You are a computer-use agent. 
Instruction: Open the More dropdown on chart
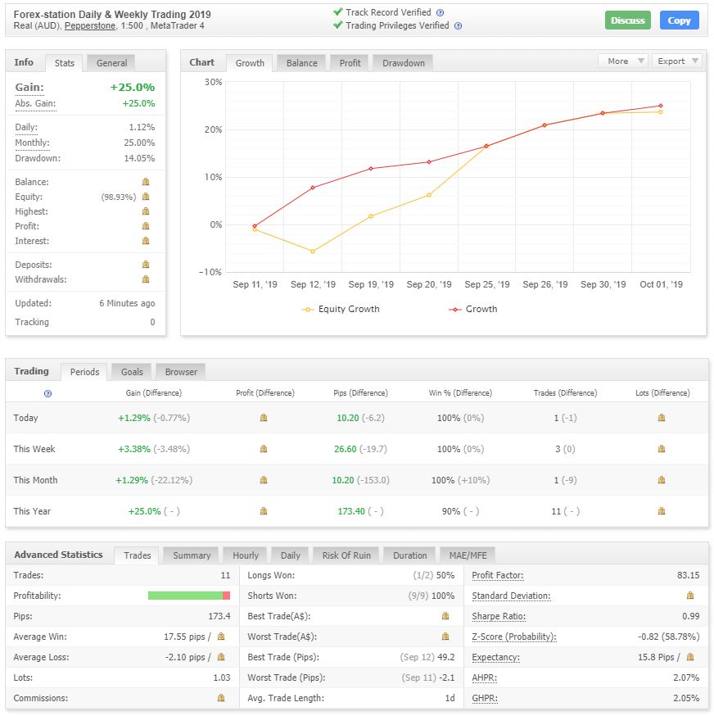(x=622, y=61)
